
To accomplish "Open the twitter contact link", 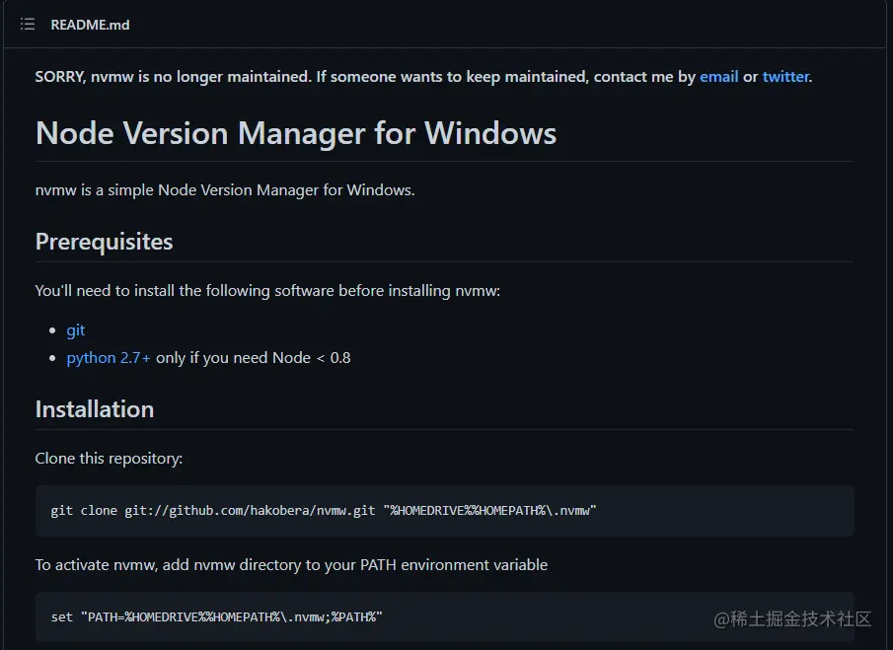I will (x=784, y=76).
